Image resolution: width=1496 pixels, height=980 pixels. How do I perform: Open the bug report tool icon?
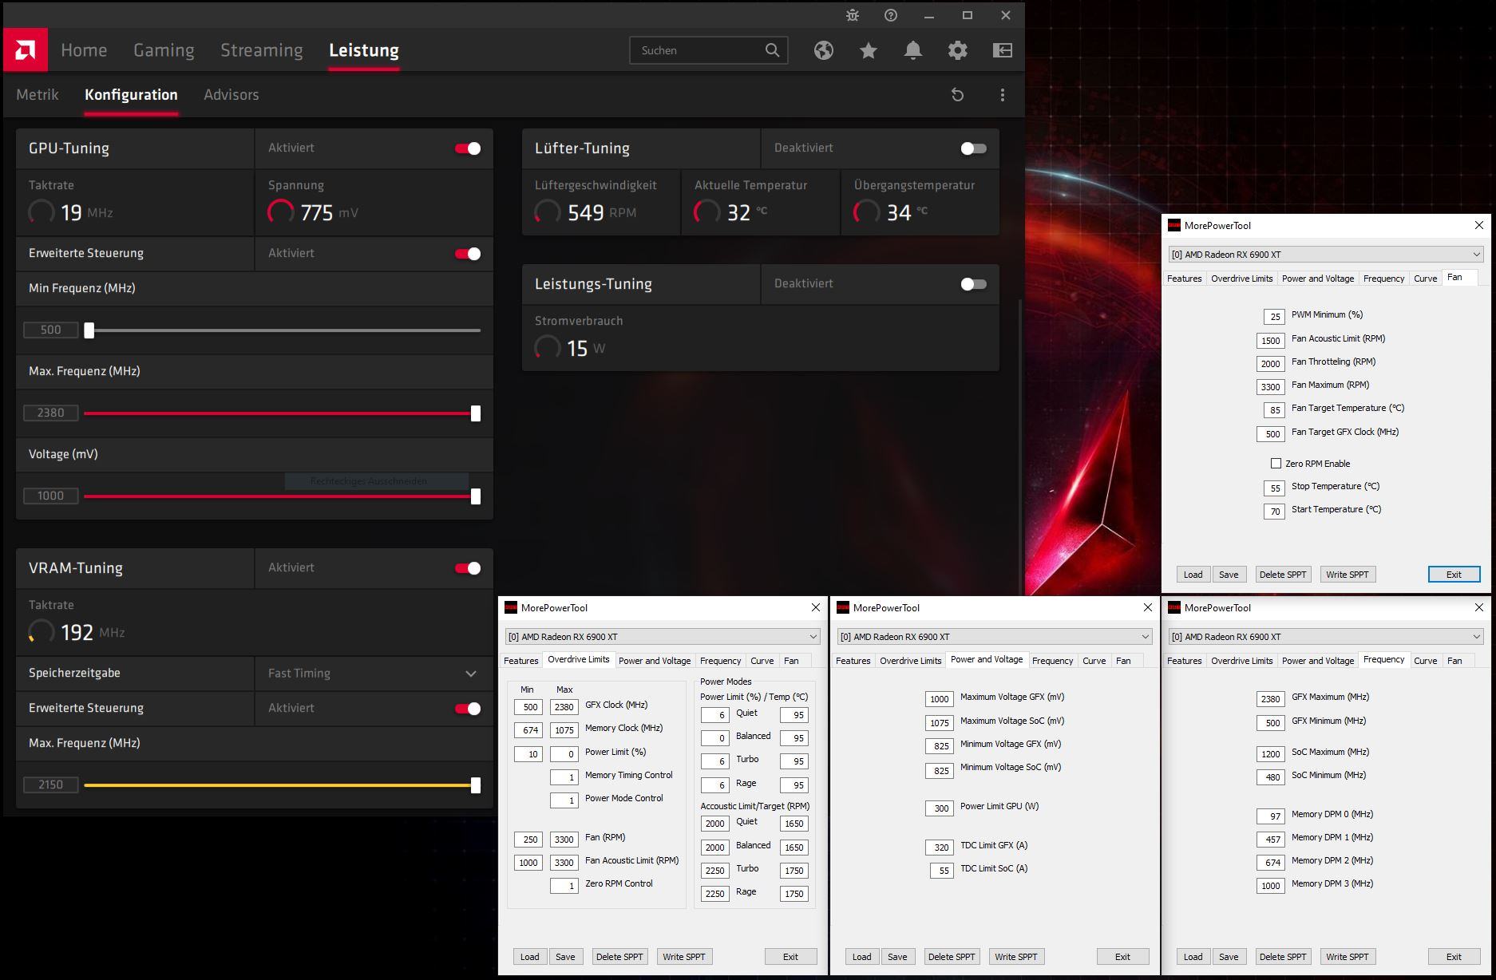click(853, 15)
